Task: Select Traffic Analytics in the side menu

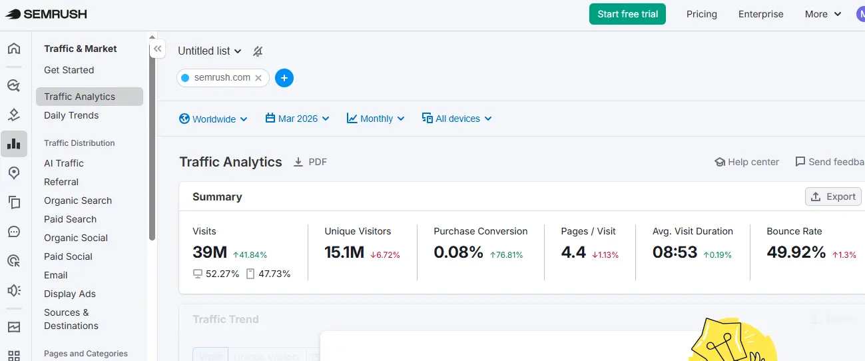Action: [89, 97]
